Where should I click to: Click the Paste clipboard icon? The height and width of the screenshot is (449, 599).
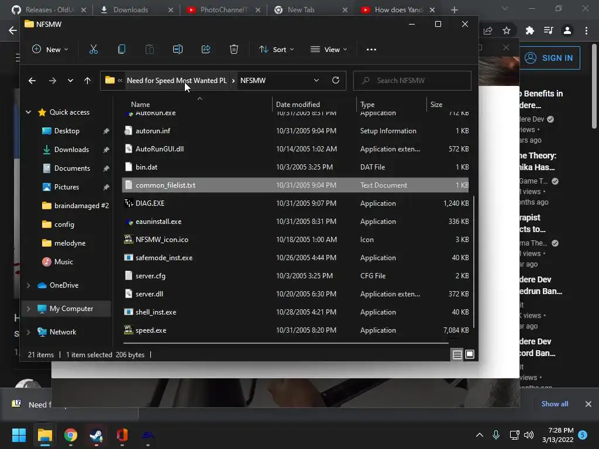click(x=150, y=49)
